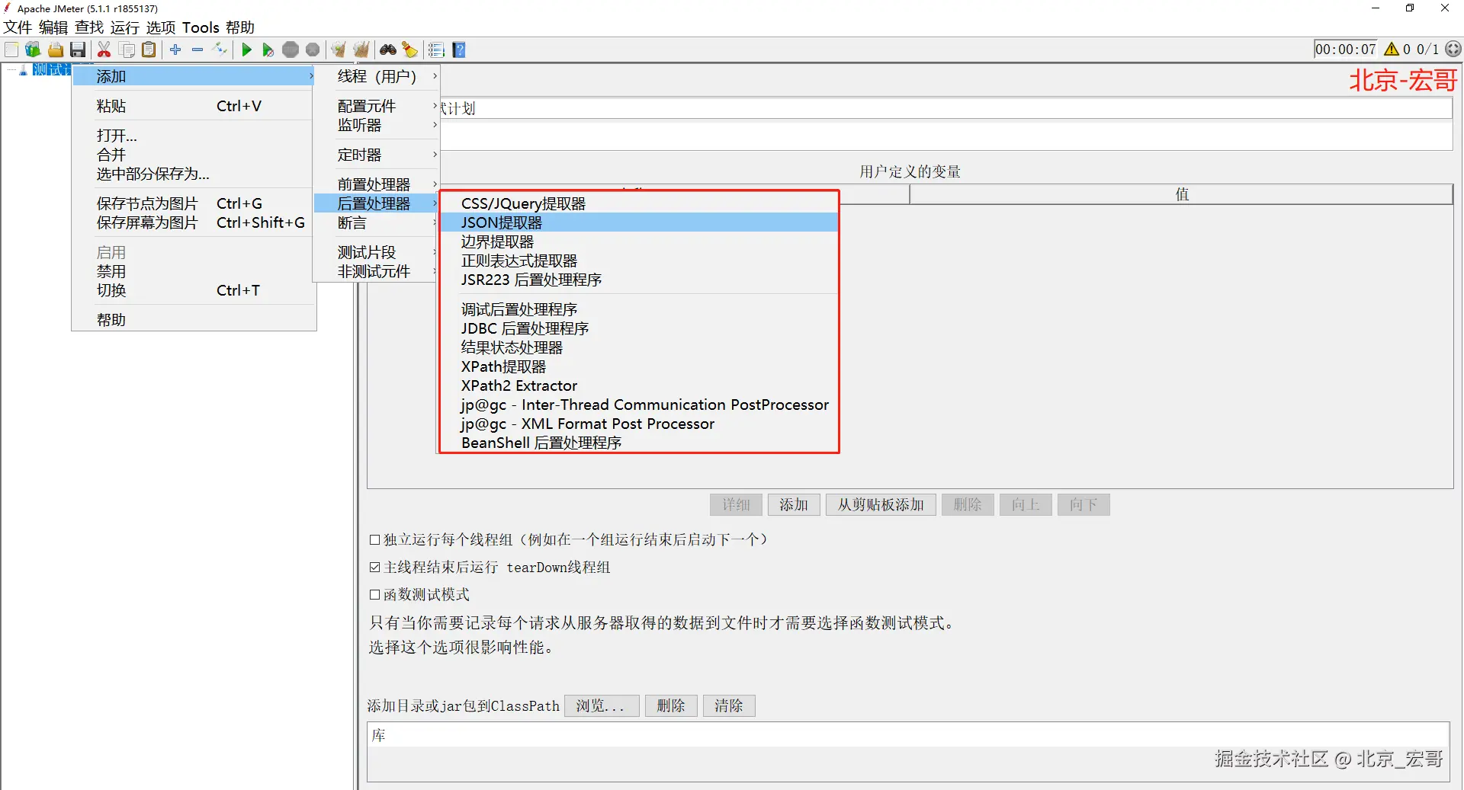Click the Copy icon in the toolbar
1464x790 pixels.
127,50
